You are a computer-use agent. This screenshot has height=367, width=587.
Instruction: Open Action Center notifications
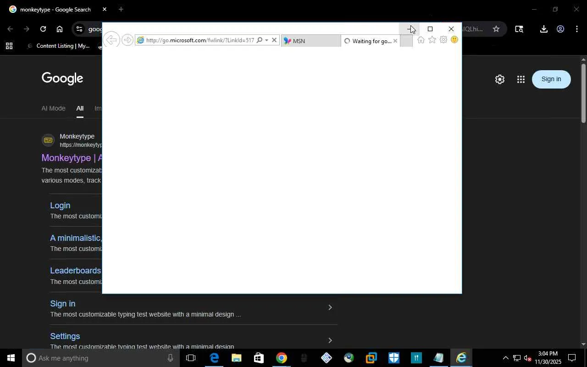[x=572, y=358]
